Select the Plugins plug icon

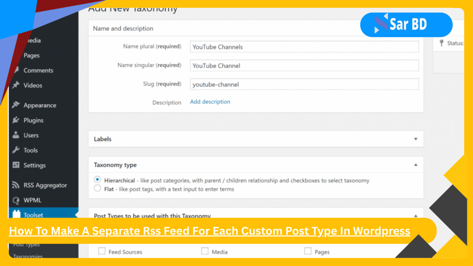[x=17, y=120]
